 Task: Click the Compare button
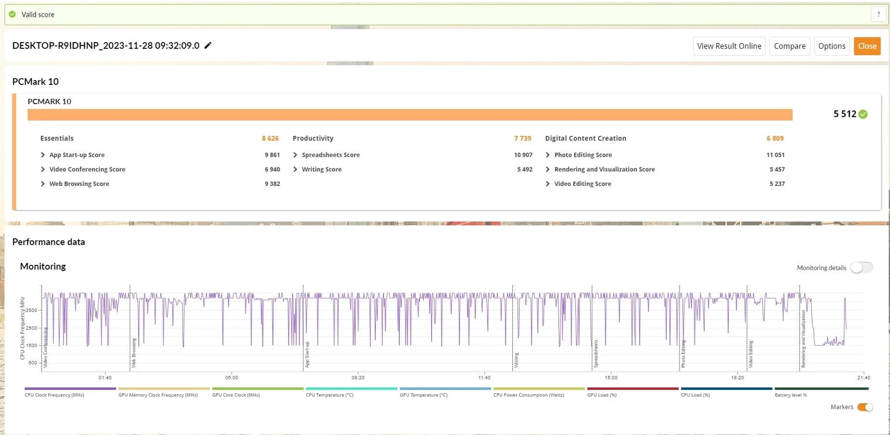[x=789, y=46]
